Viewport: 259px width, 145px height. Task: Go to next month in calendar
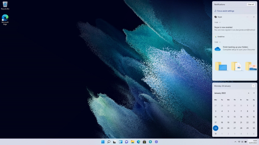(254, 93)
